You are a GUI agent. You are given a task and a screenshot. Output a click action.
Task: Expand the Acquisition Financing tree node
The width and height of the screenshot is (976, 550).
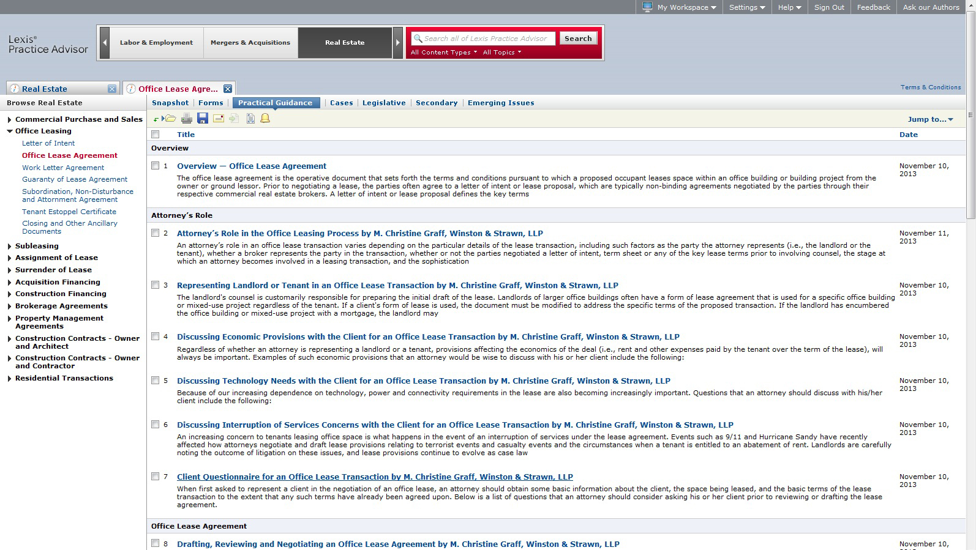point(10,283)
